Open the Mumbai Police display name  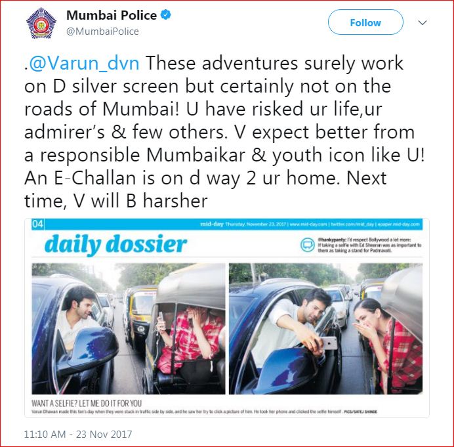tap(112, 15)
